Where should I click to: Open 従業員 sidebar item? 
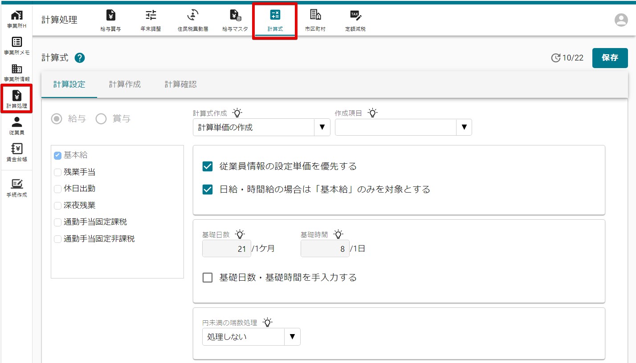coord(16,126)
